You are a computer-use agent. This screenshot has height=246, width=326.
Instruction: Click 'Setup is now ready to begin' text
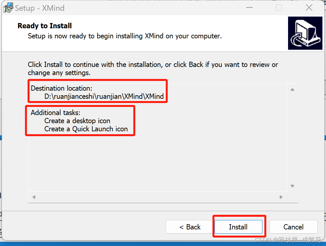[x=125, y=36]
